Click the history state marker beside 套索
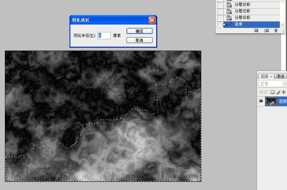Image resolution: width=287 pixels, height=190 pixels. tap(224, 24)
